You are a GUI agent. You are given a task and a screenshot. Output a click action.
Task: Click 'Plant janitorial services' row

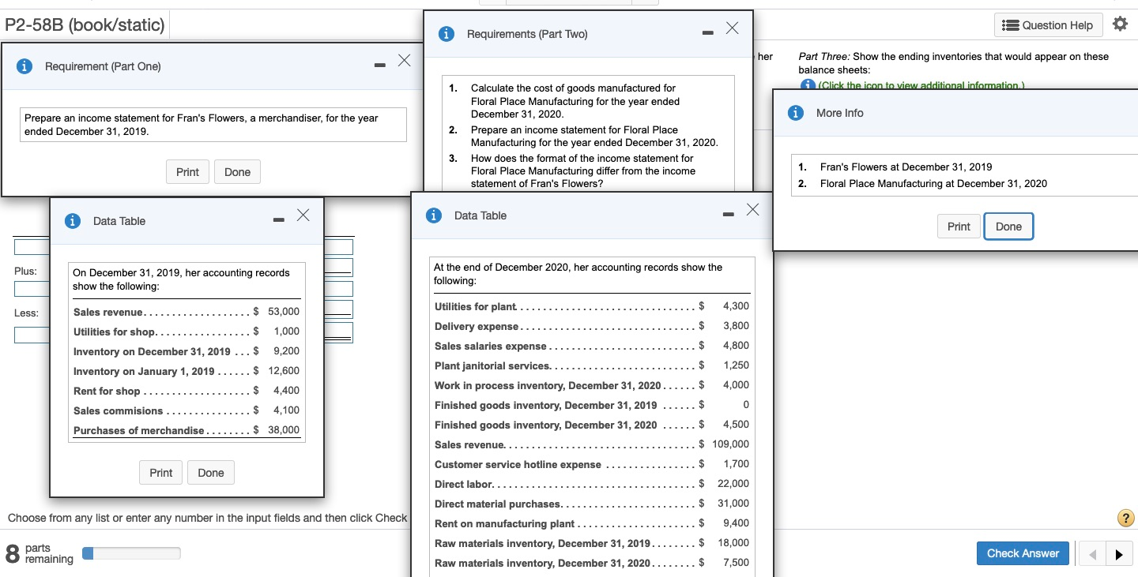tap(592, 365)
